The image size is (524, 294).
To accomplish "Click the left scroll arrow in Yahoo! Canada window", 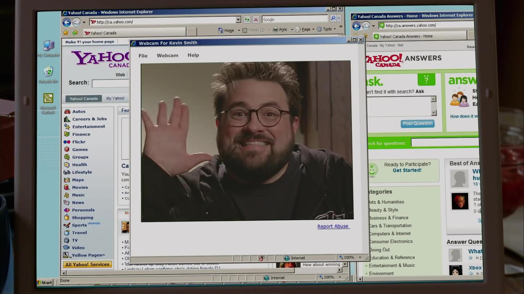I will (64, 273).
